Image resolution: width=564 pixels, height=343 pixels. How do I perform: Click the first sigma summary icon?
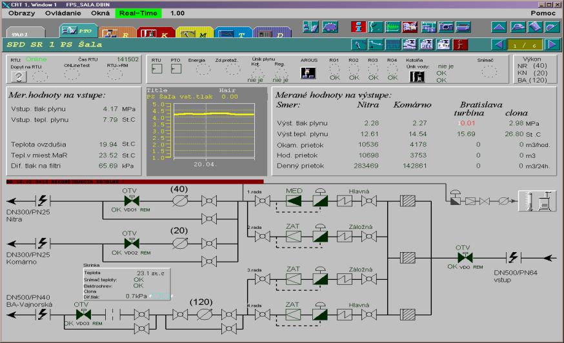tap(409, 44)
